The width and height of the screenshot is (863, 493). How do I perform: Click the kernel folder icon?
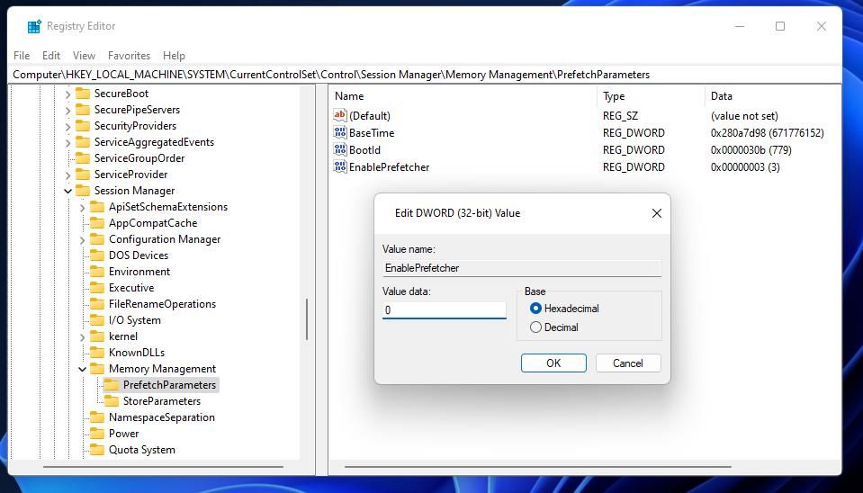pos(97,336)
